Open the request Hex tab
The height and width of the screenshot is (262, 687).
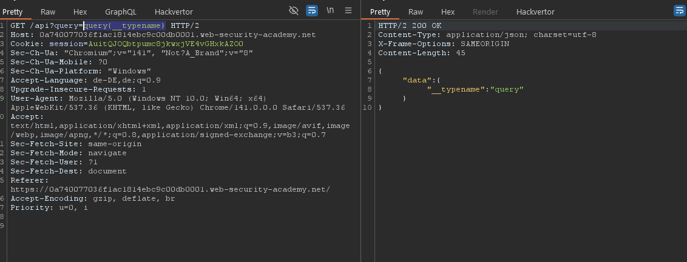point(80,12)
